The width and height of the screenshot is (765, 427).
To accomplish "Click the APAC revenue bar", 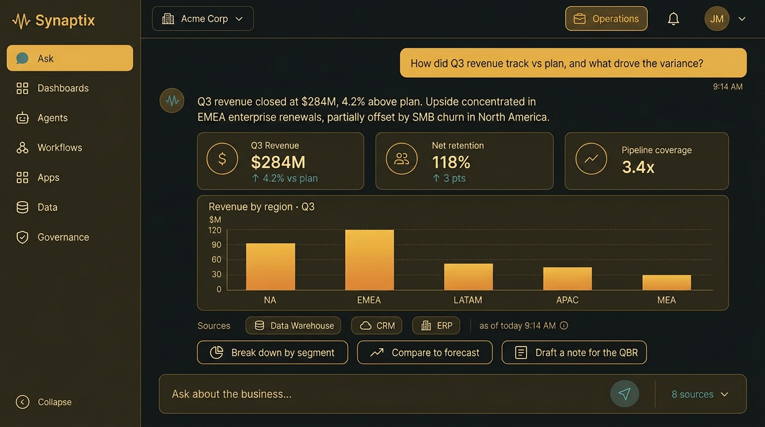I will click(x=567, y=279).
